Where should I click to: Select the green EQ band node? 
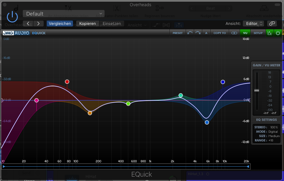pyautogui.click(x=128, y=104)
